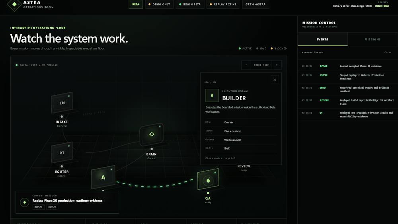
Task: Open the BUILDER event log row
Action: (348, 102)
